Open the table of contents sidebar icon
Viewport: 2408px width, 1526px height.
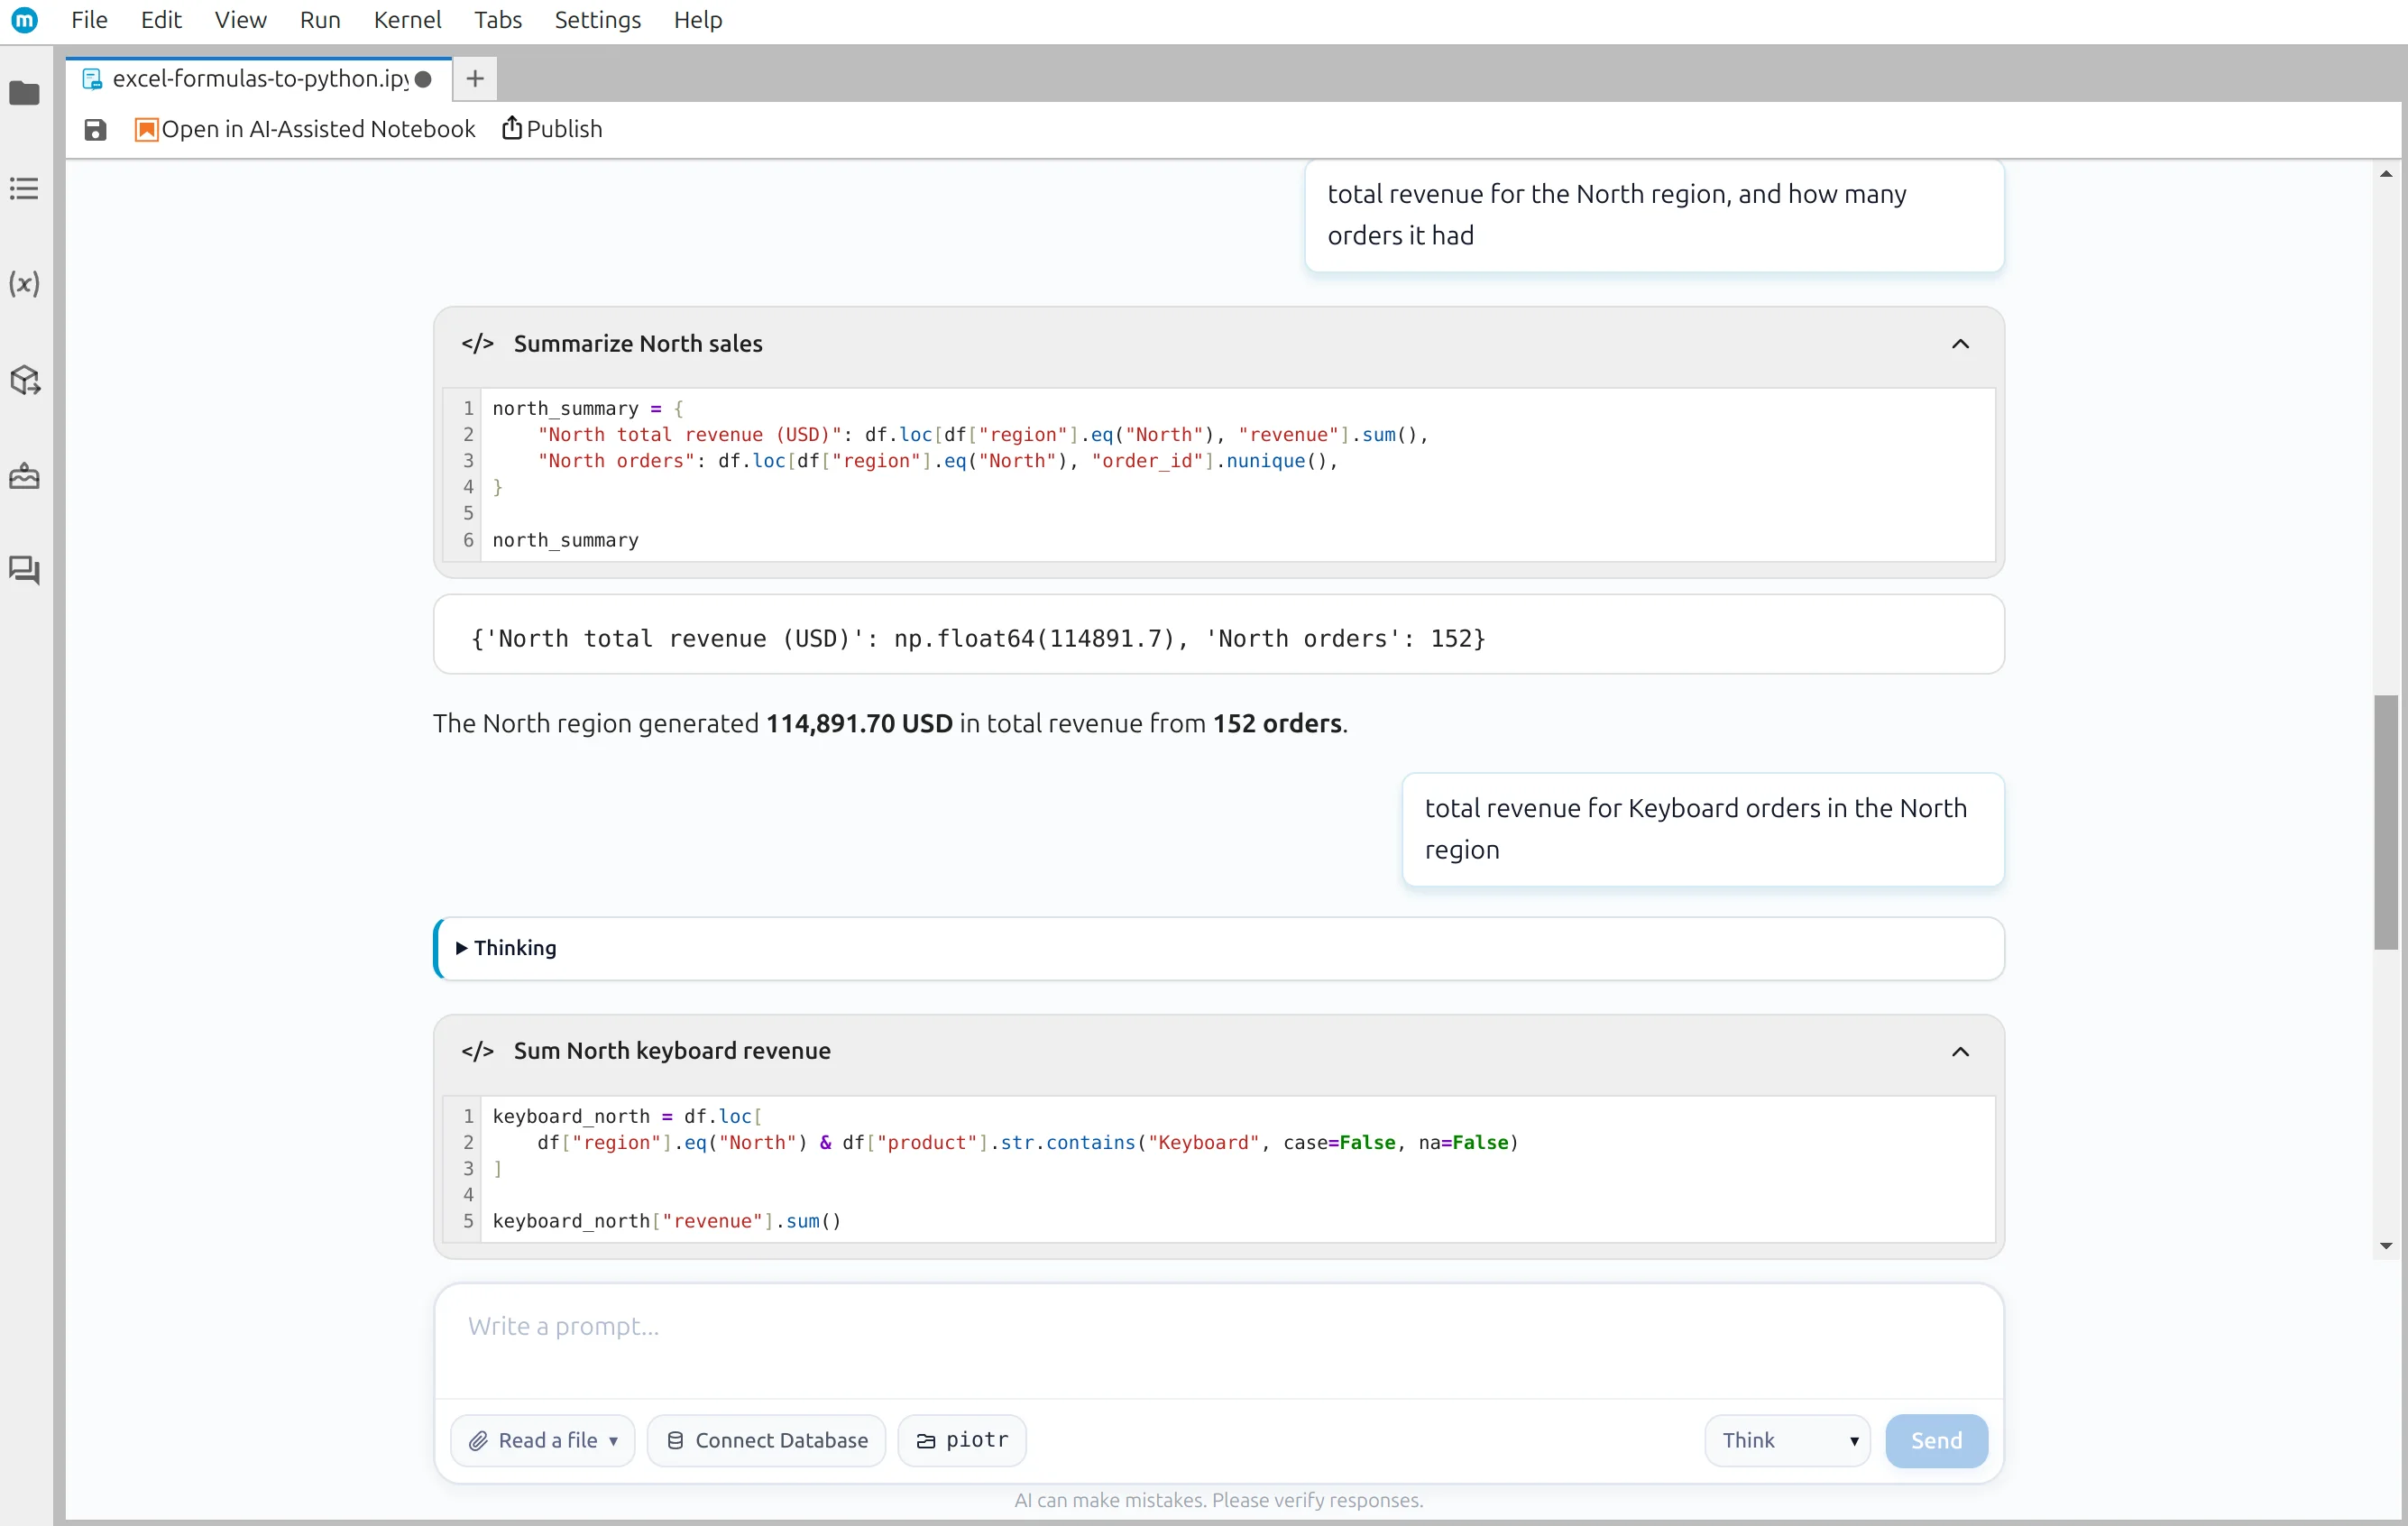coord(25,189)
